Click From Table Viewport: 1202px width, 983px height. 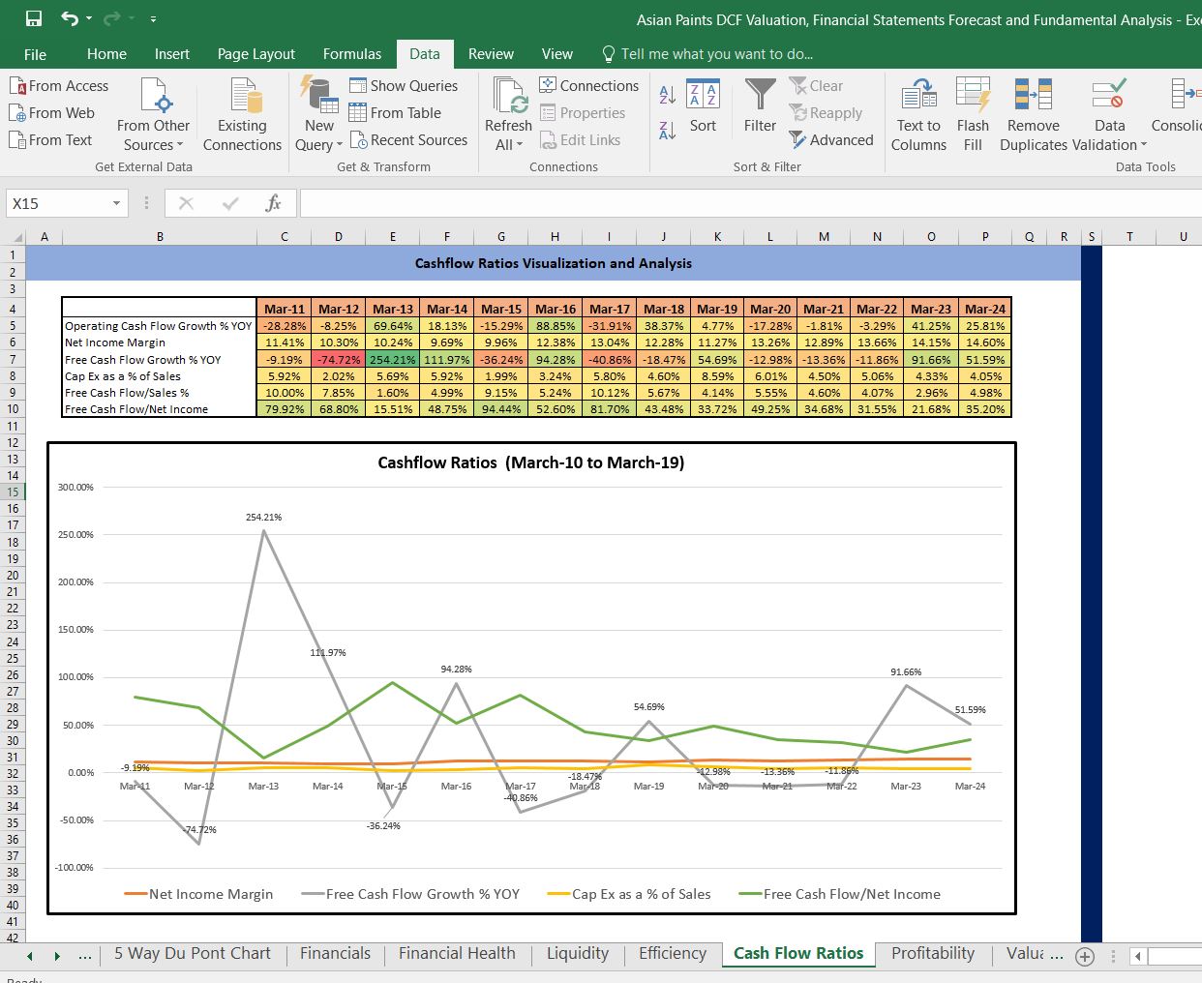pyautogui.click(x=395, y=113)
